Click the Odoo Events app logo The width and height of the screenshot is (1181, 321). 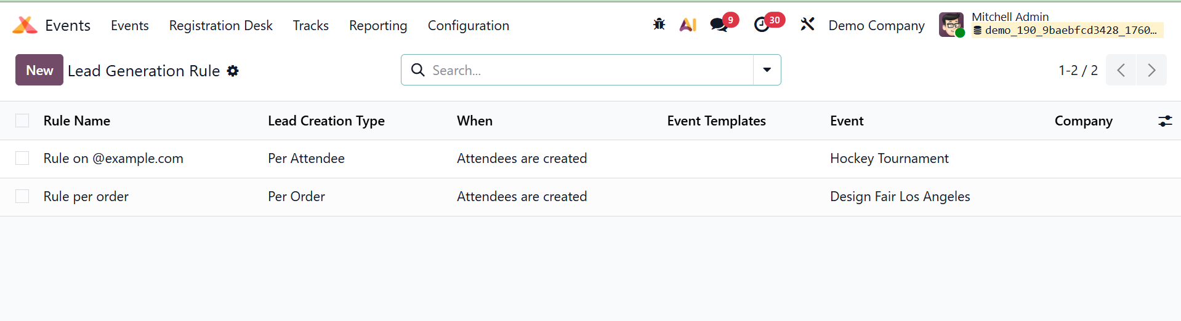(25, 25)
